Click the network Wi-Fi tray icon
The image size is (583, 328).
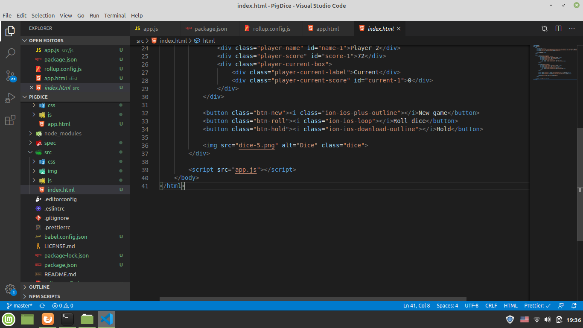coord(537,319)
